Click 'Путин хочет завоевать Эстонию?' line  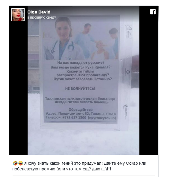coord(83,79)
